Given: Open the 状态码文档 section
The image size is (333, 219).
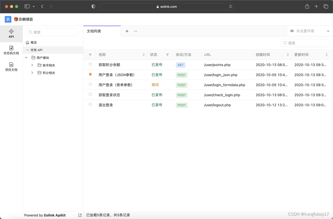Looking at the screenshot, I should point(11,50).
